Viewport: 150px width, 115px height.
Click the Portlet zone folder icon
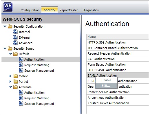click(x=16, y=82)
